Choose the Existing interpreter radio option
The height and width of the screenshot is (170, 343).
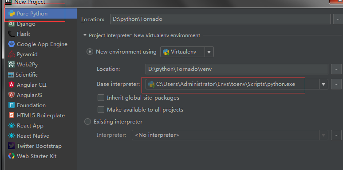87,122
